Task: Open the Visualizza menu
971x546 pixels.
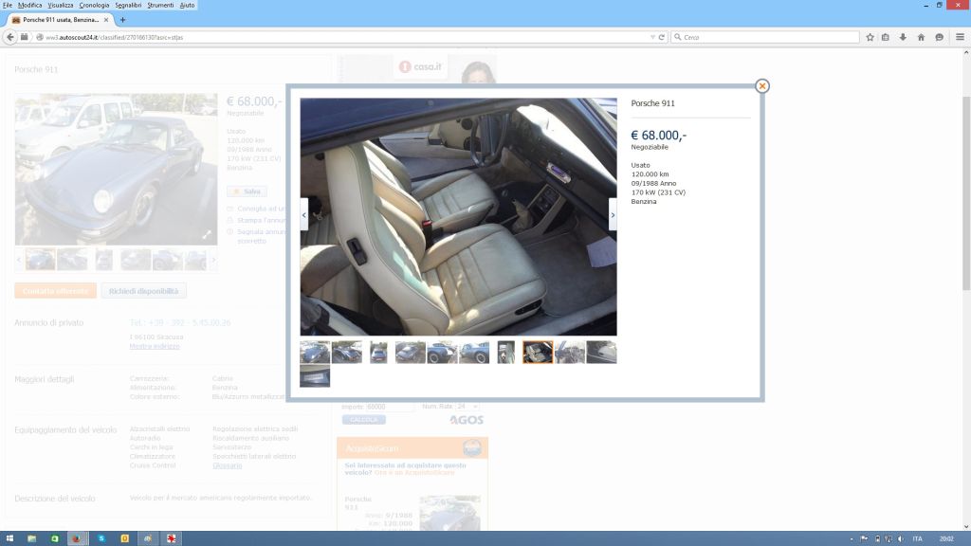Action: pyautogui.click(x=61, y=5)
